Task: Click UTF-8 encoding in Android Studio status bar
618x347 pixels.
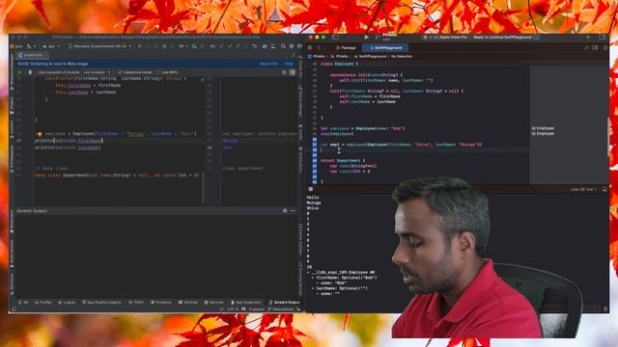Action: click(233, 309)
